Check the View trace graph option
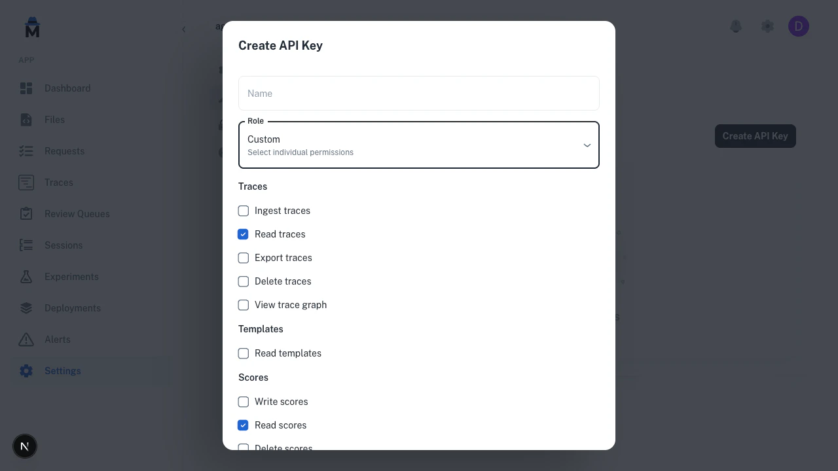 point(243,305)
